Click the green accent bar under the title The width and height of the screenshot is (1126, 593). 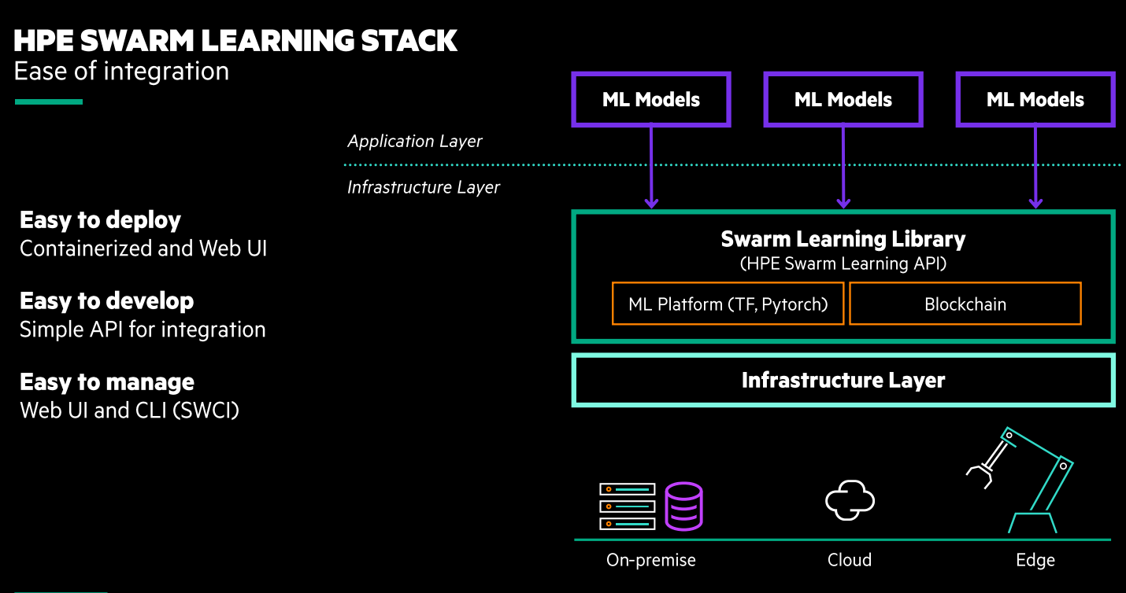click(x=49, y=101)
